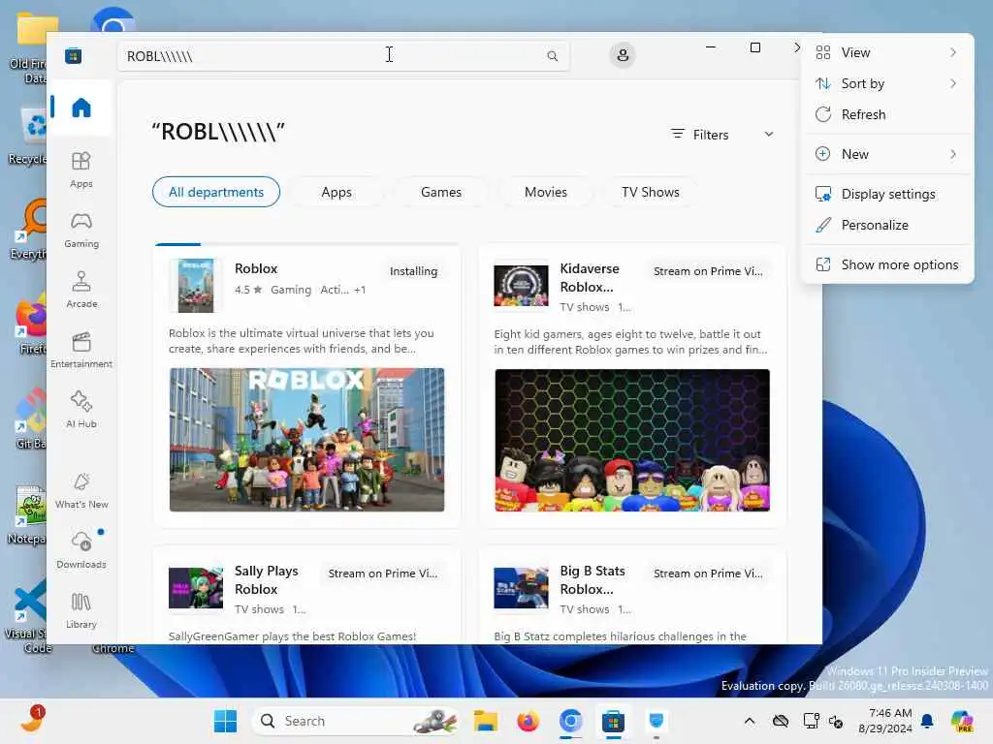Open Library in the sidebar
The height and width of the screenshot is (744, 993).
[81, 610]
